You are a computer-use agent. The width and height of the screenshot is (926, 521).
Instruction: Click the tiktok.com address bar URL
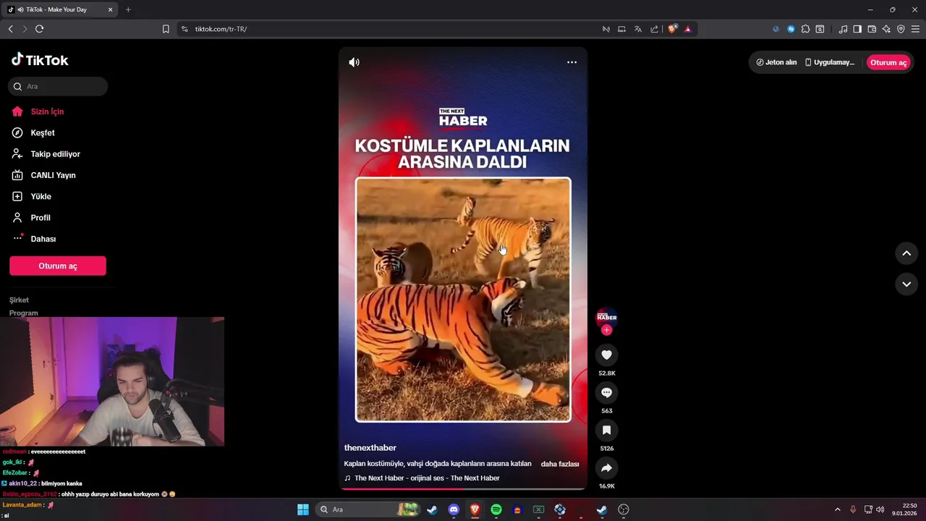coord(221,29)
